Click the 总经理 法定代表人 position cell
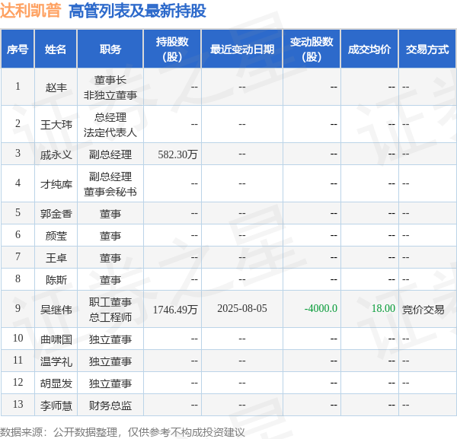Image resolution: width=457 pixels, height=439 pixels. [x=110, y=125]
